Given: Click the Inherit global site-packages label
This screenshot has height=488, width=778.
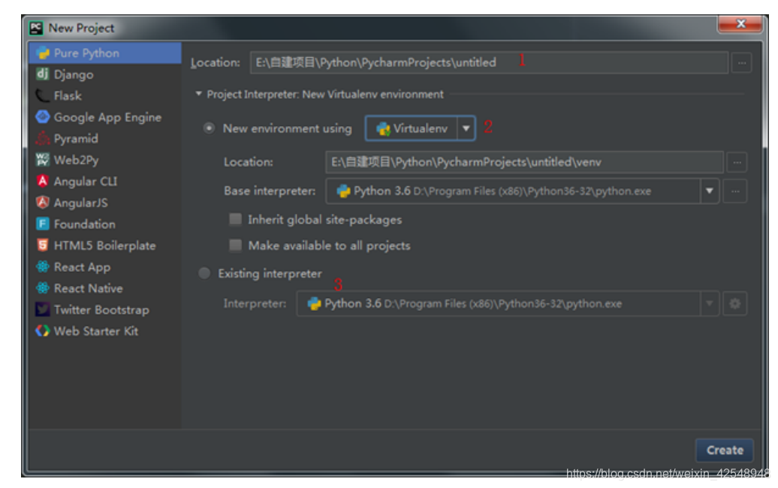Looking at the screenshot, I should [325, 220].
